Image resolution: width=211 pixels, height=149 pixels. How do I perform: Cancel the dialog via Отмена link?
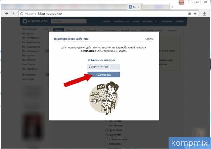(x=149, y=39)
